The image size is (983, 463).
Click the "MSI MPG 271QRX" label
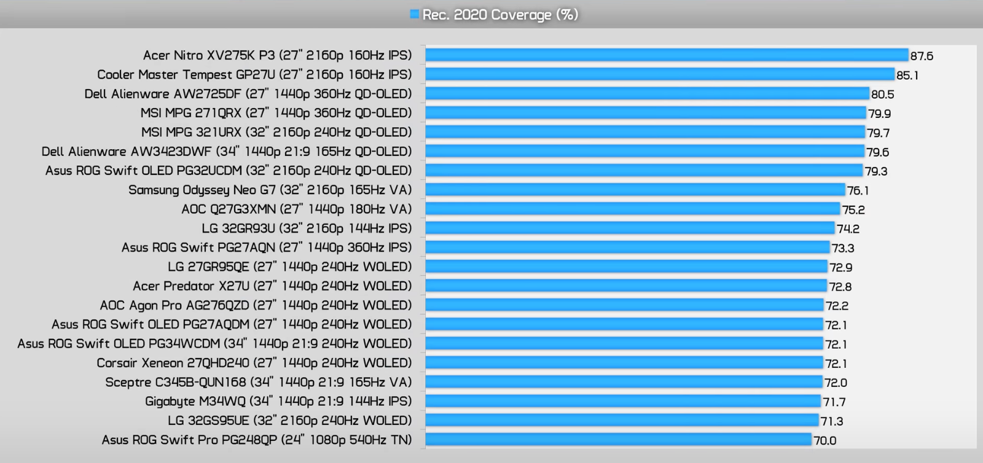(x=276, y=113)
